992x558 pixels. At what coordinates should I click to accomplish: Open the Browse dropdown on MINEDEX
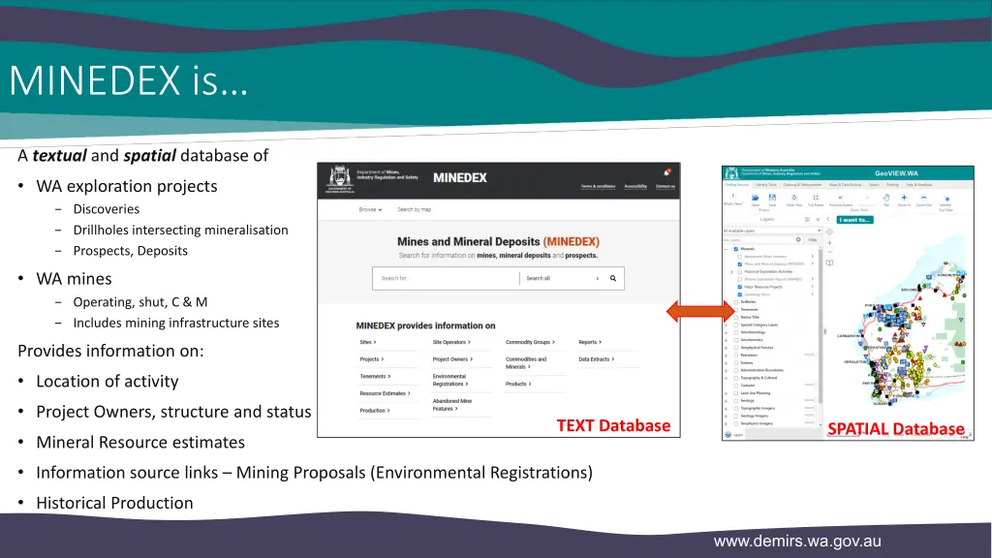coord(370,209)
